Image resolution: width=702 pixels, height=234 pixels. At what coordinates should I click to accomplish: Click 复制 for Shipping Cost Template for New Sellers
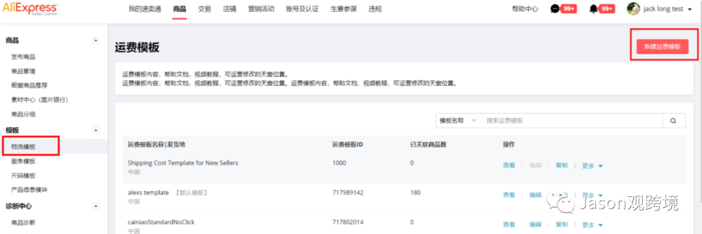[x=562, y=165]
